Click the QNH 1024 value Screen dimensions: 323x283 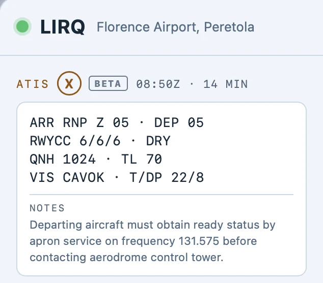[x=63, y=159]
